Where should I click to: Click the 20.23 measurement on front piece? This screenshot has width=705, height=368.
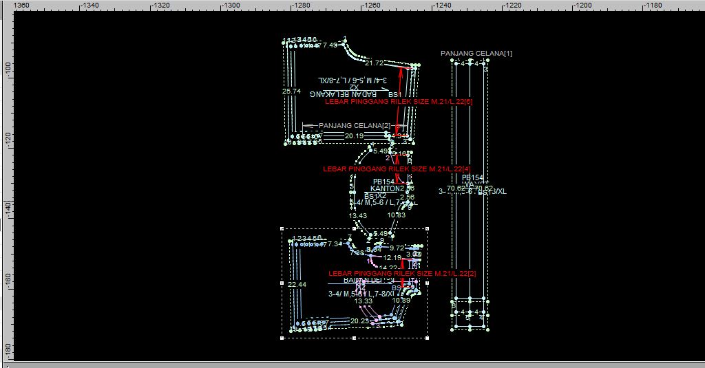point(359,321)
